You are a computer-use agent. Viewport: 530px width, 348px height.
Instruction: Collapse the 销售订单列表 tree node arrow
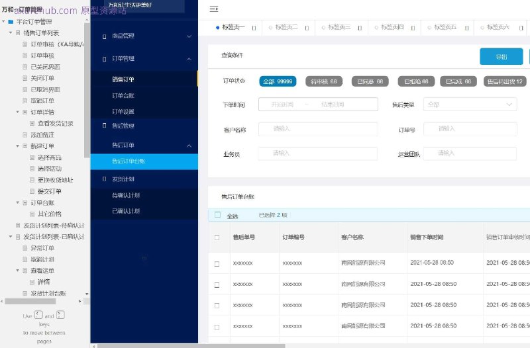coord(11,32)
